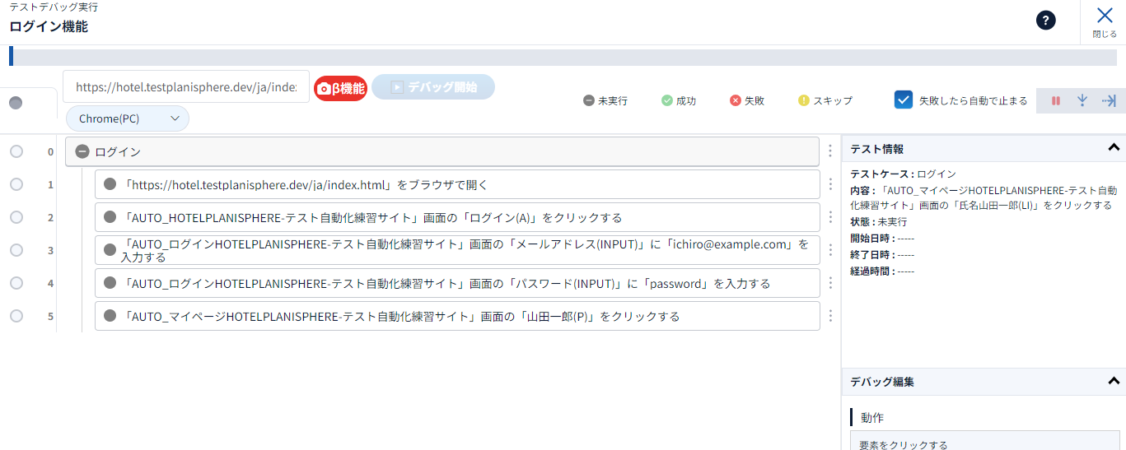Click the 未実行 status legend
1126x450 pixels.
(x=605, y=100)
